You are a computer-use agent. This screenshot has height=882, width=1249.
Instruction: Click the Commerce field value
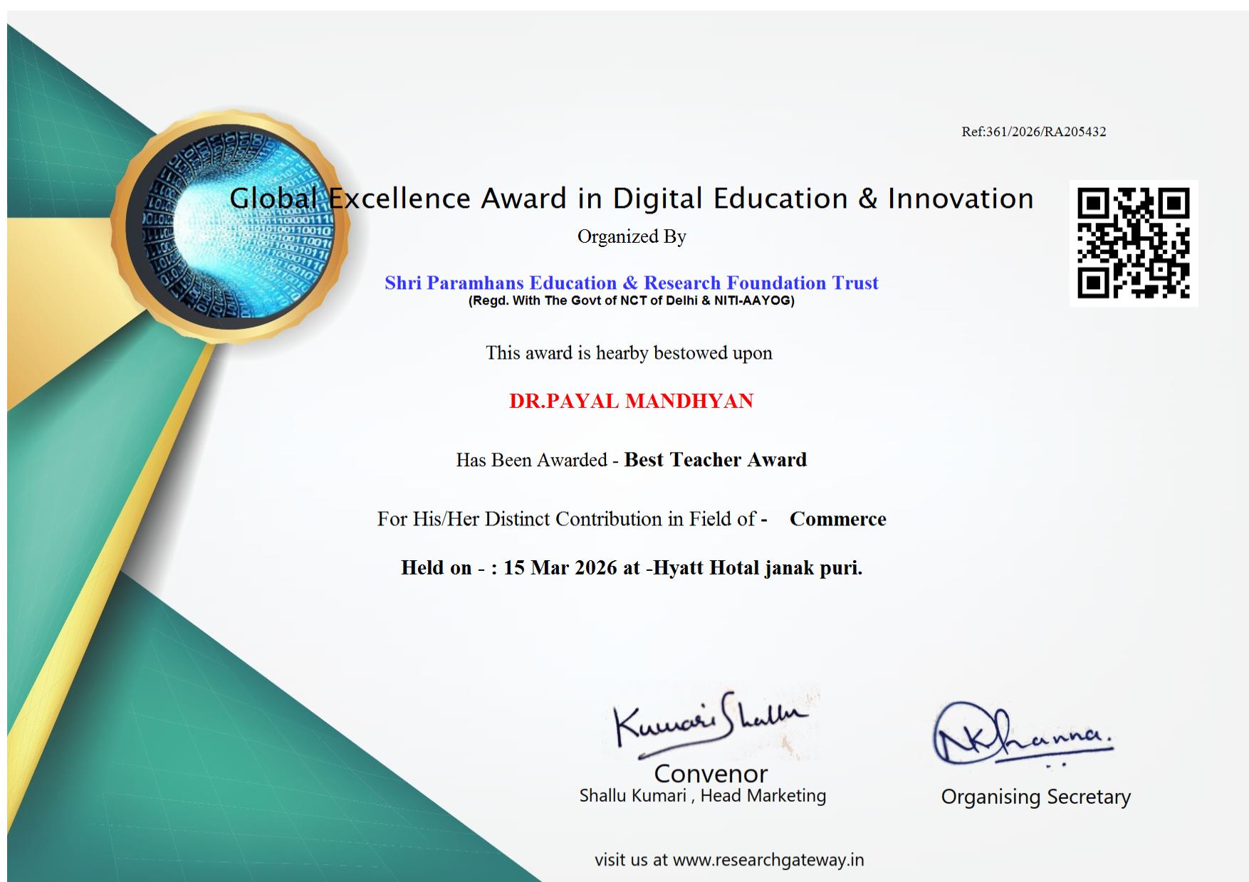coord(837,519)
